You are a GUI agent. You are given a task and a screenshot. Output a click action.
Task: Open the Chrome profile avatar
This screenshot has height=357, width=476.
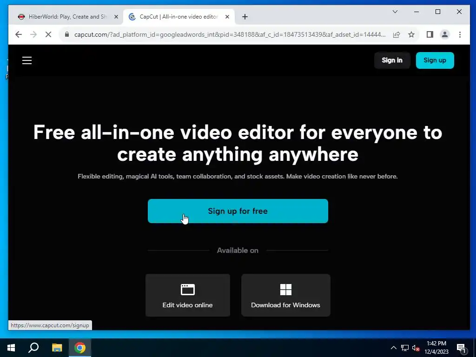445,34
